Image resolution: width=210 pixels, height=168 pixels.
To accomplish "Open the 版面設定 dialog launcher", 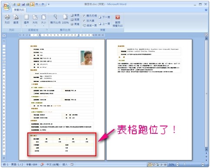I will tap(47, 30).
